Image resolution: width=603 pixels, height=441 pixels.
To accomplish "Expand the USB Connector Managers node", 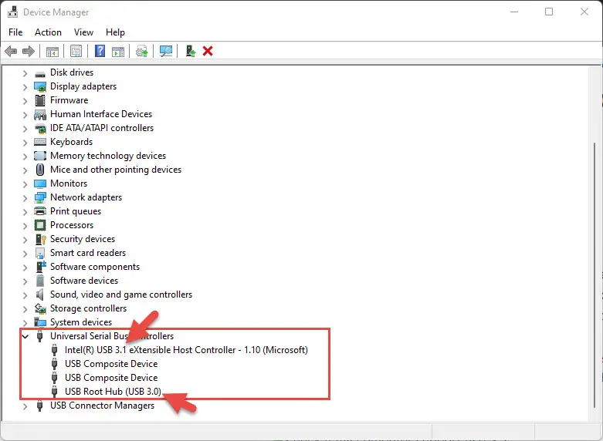I will point(25,406).
